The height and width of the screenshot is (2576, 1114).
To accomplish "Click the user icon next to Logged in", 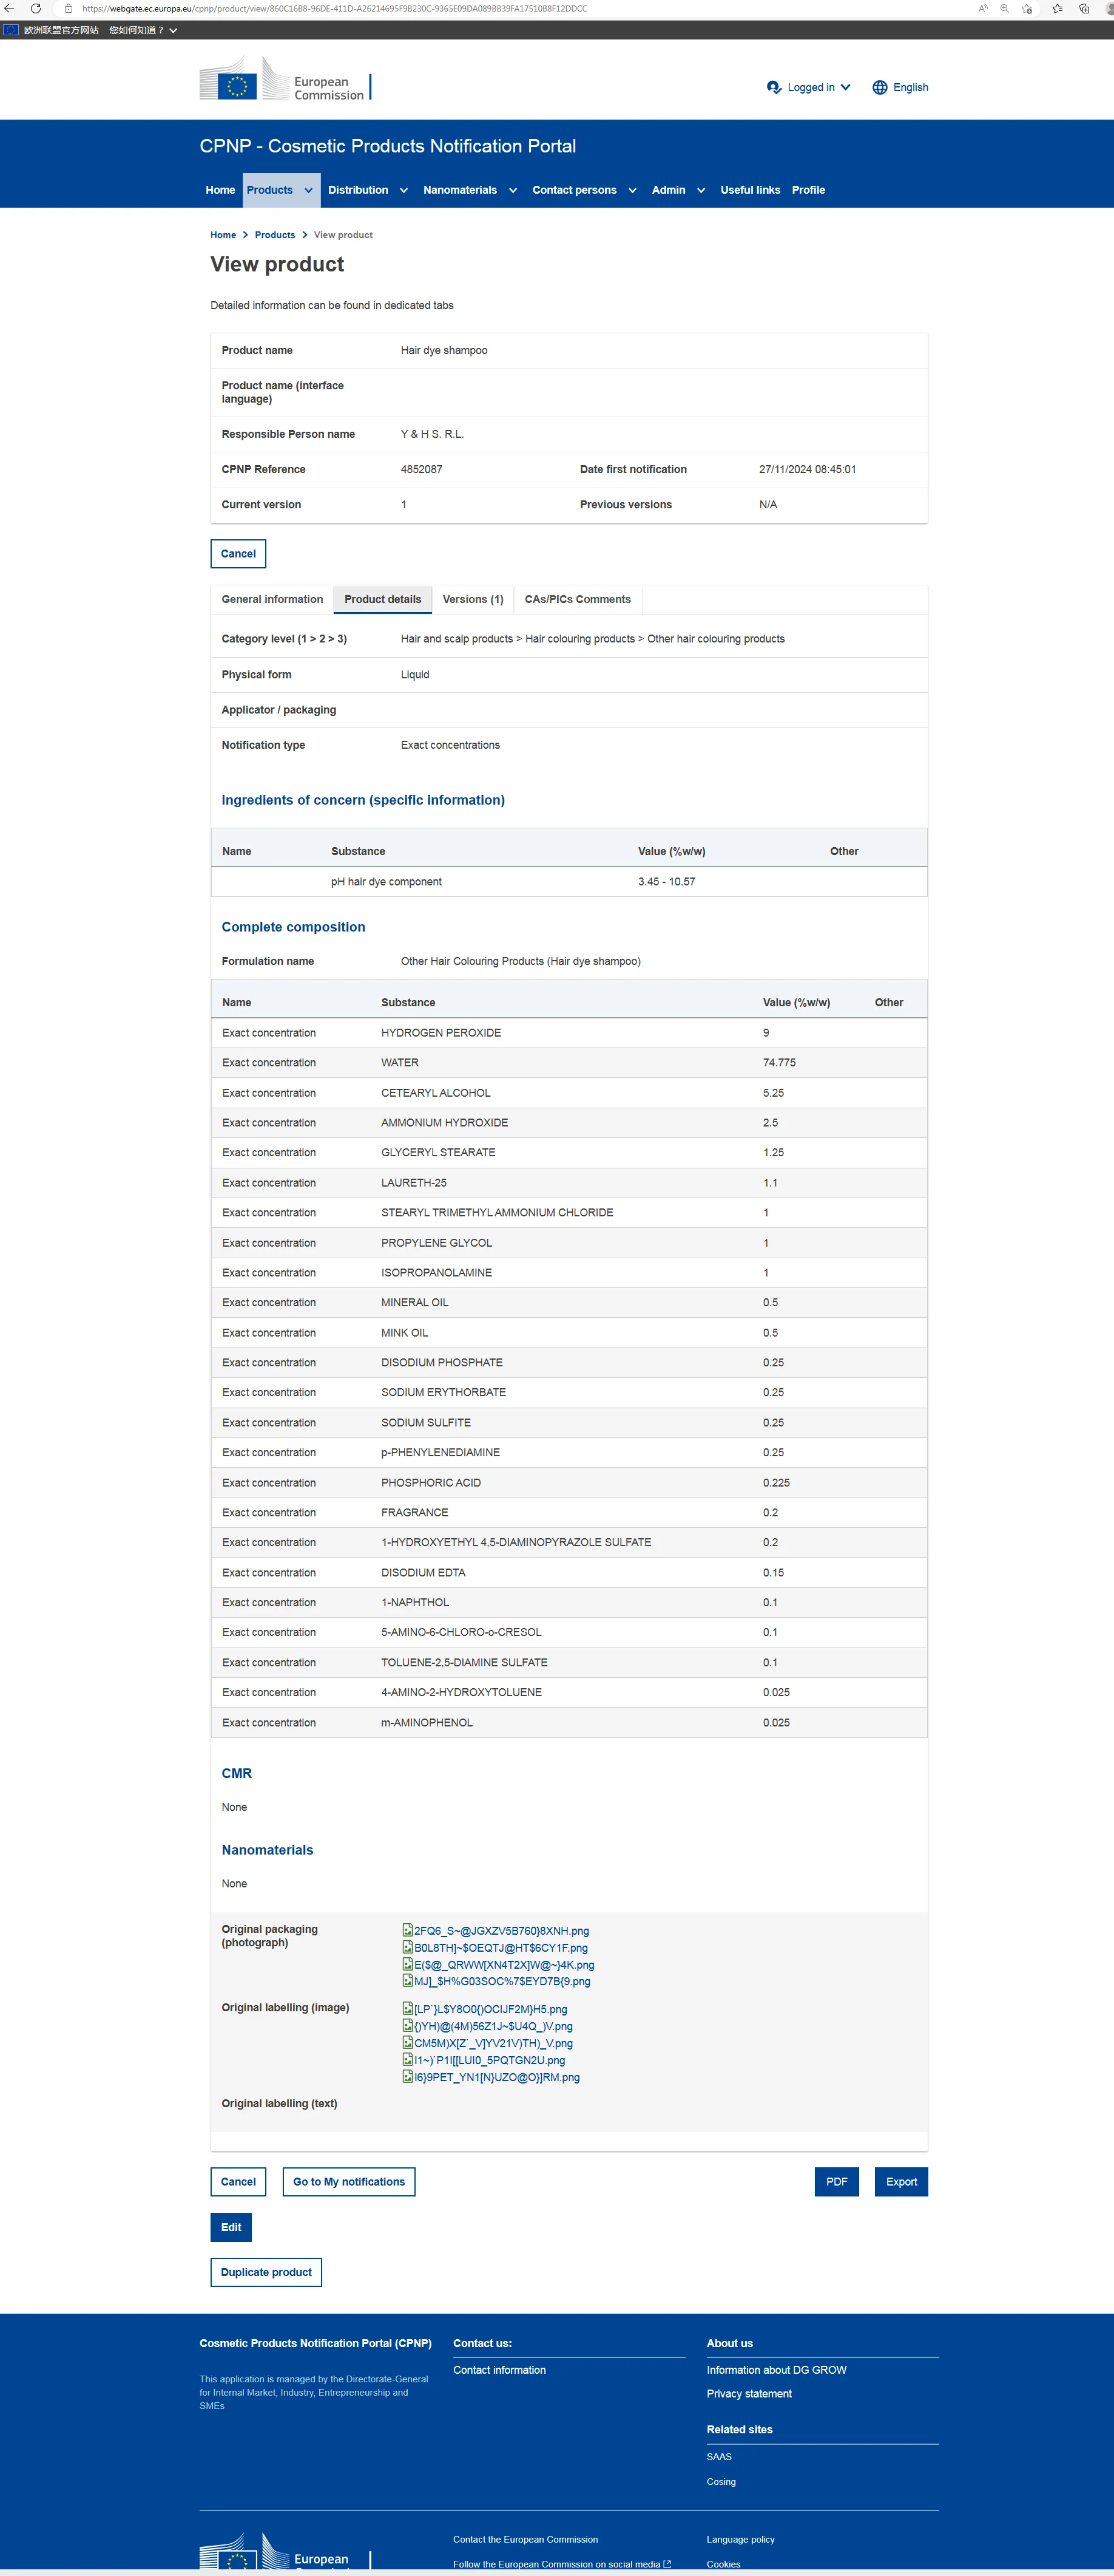I will (x=773, y=88).
